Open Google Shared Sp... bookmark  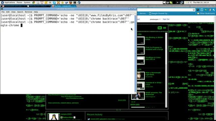pyautogui.click(x=159, y=13)
